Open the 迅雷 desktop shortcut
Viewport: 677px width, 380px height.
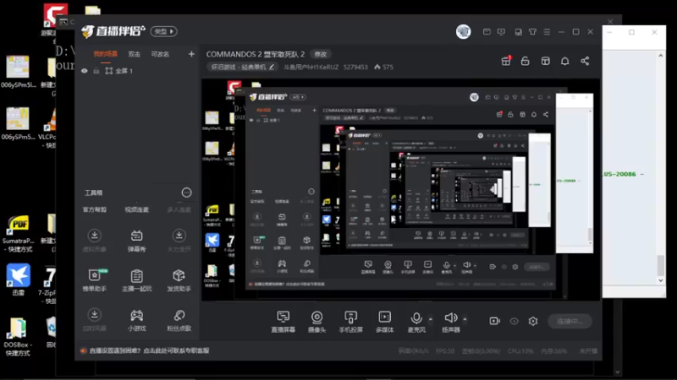coord(18,280)
